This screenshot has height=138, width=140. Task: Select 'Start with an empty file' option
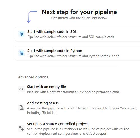point(46,87)
